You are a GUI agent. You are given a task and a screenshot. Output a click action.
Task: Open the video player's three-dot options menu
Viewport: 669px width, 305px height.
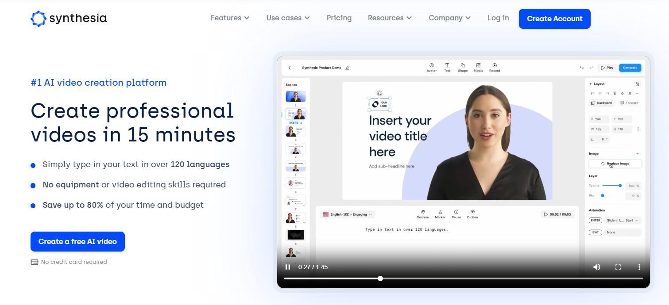coord(639,267)
